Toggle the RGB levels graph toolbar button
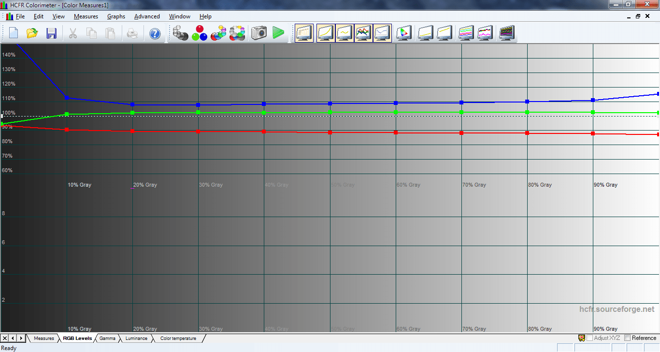The image size is (660, 352). [x=363, y=33]
